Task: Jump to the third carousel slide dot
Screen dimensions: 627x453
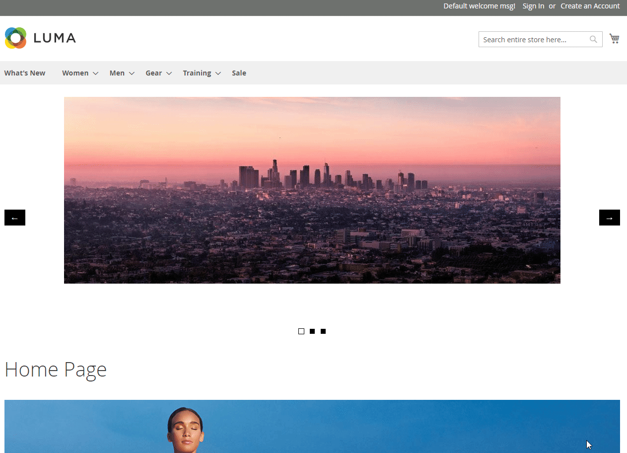Action: [x=323, y=331]
